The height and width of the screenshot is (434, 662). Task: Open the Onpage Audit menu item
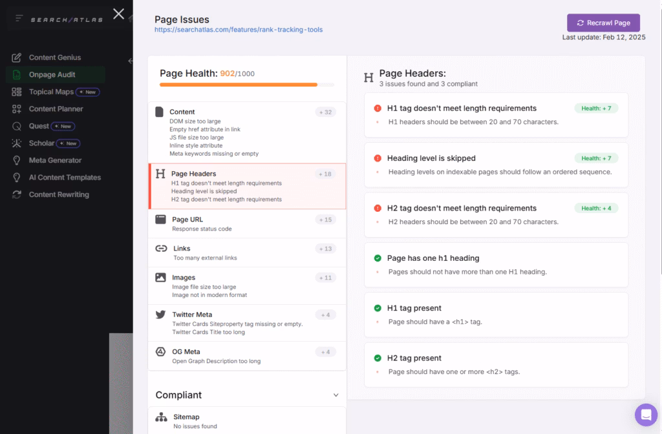click(x=52, y=75)
